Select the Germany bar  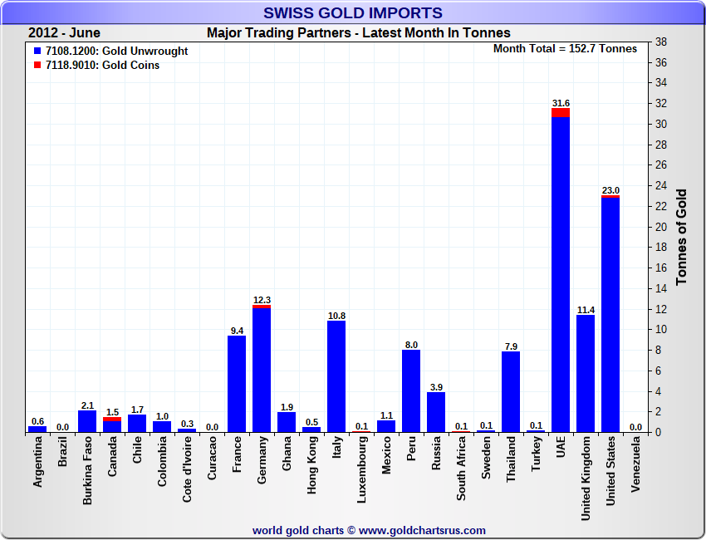tap(262, 370)
